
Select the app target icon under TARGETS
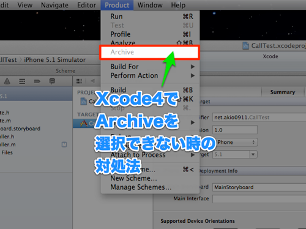pyautogui.click(x=83, y=123)
